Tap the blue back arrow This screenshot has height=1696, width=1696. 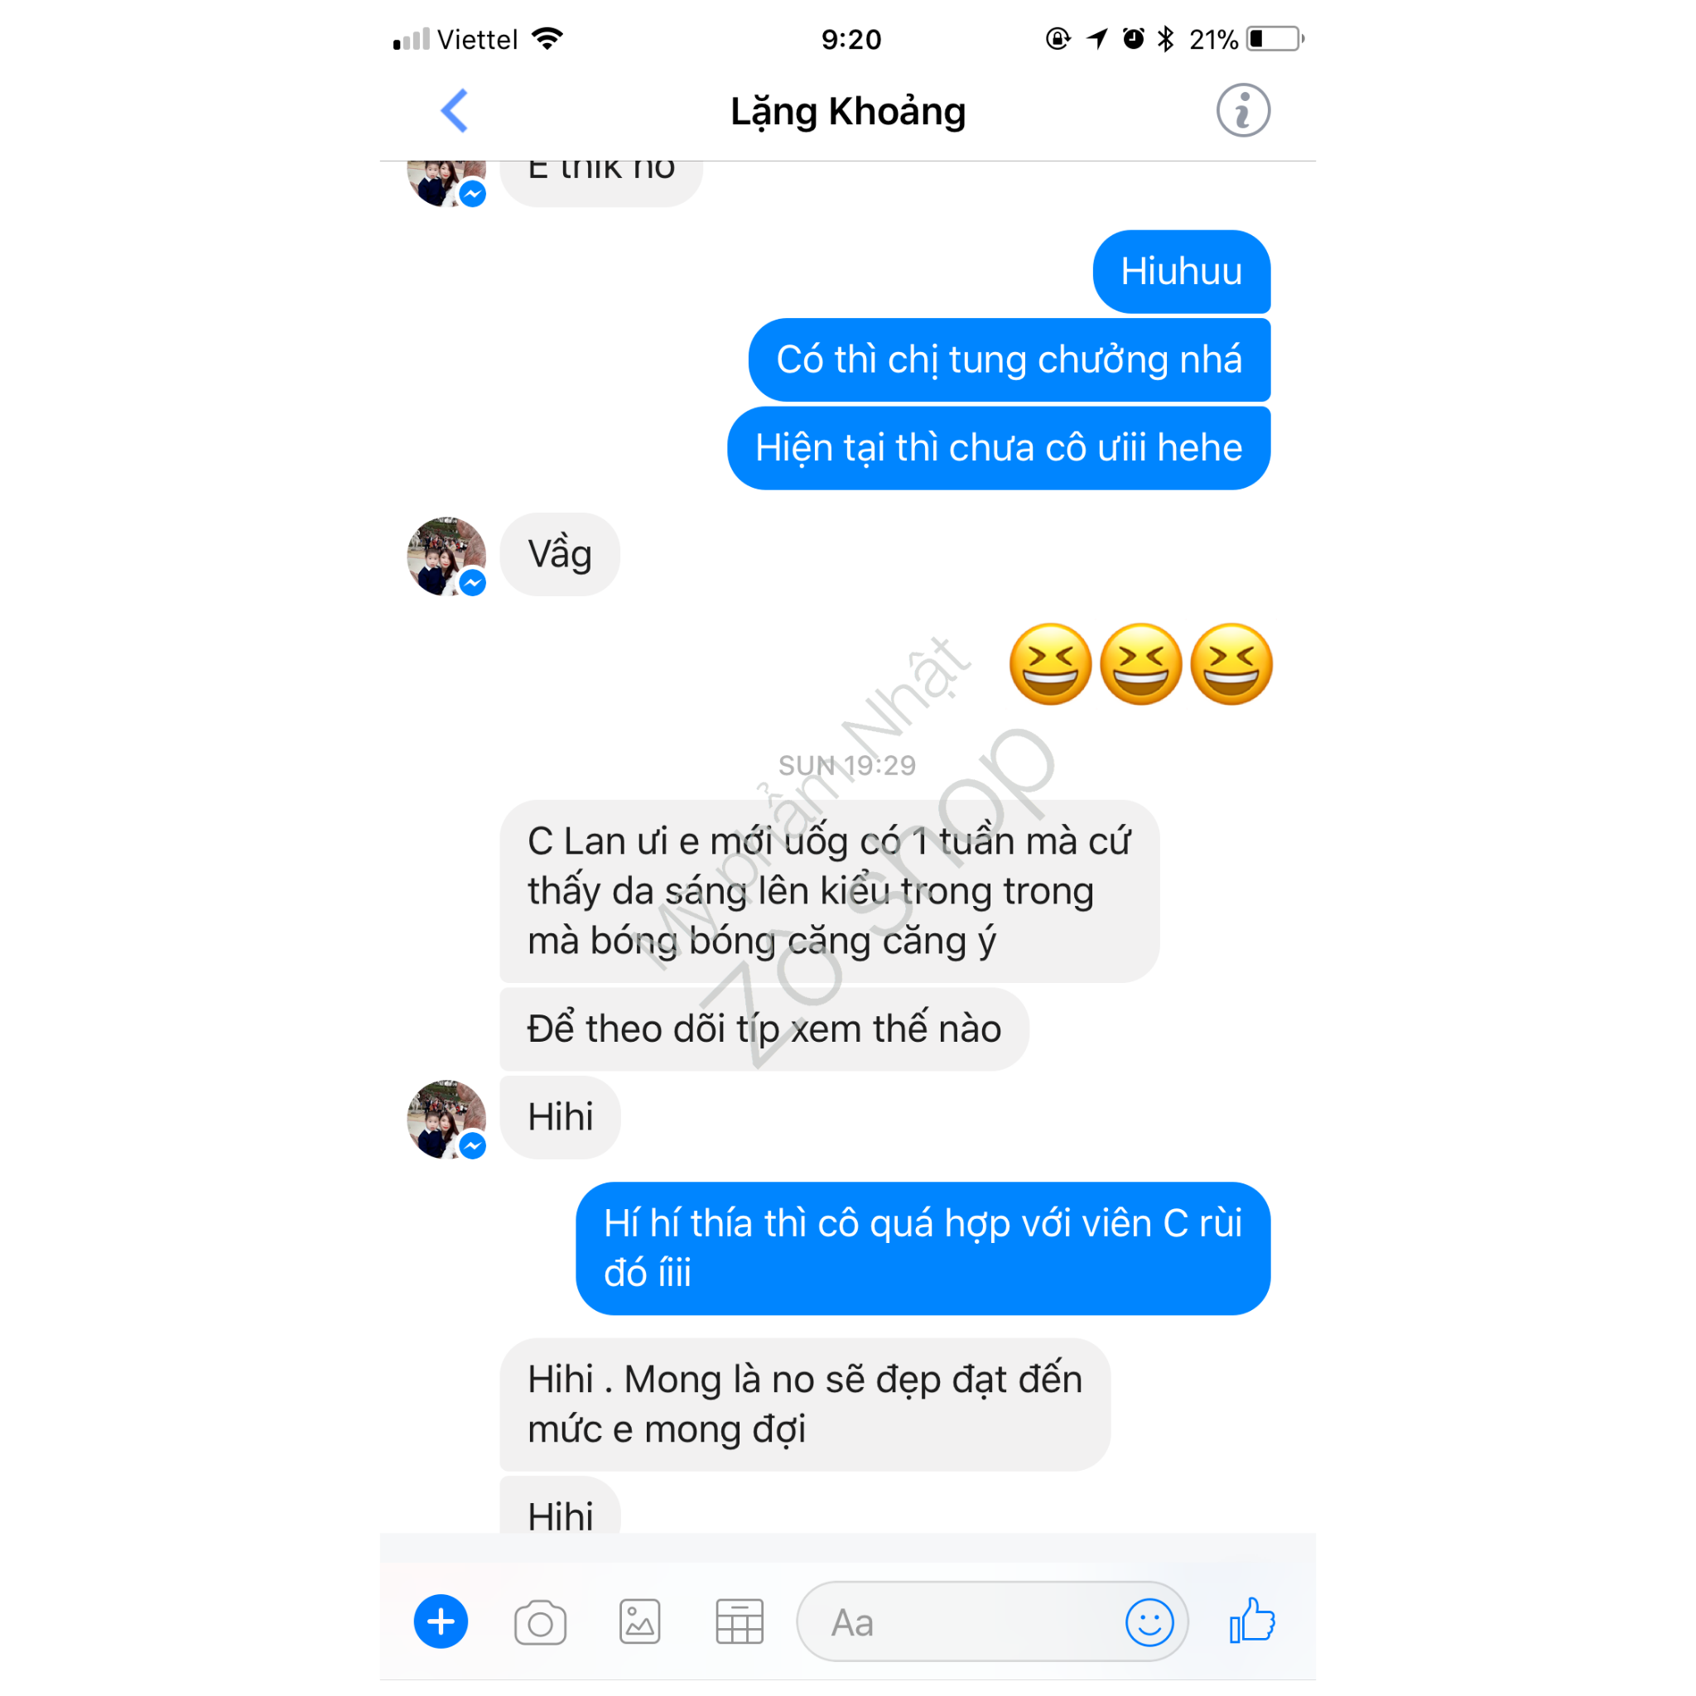(x=455, y=111)
